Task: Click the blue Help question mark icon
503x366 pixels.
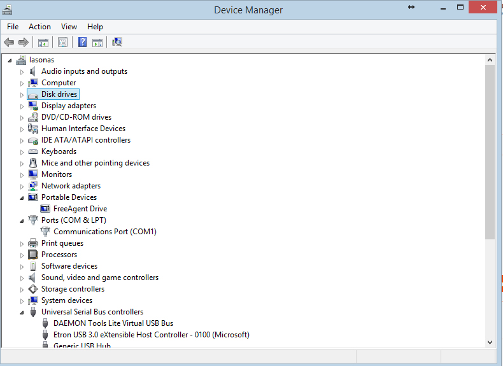Action: (x=82, y=43)
